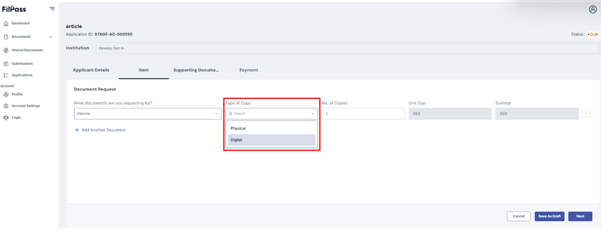Switch to the Applicant Details tab
This screenshot has width=601, height=229.
91,70
